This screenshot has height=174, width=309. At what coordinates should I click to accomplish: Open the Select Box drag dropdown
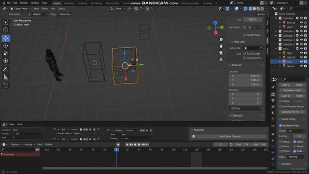pyautogui.click(x=66, y=14)
